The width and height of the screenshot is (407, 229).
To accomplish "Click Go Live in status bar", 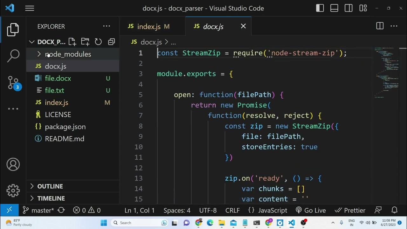I will click(311, 210).
